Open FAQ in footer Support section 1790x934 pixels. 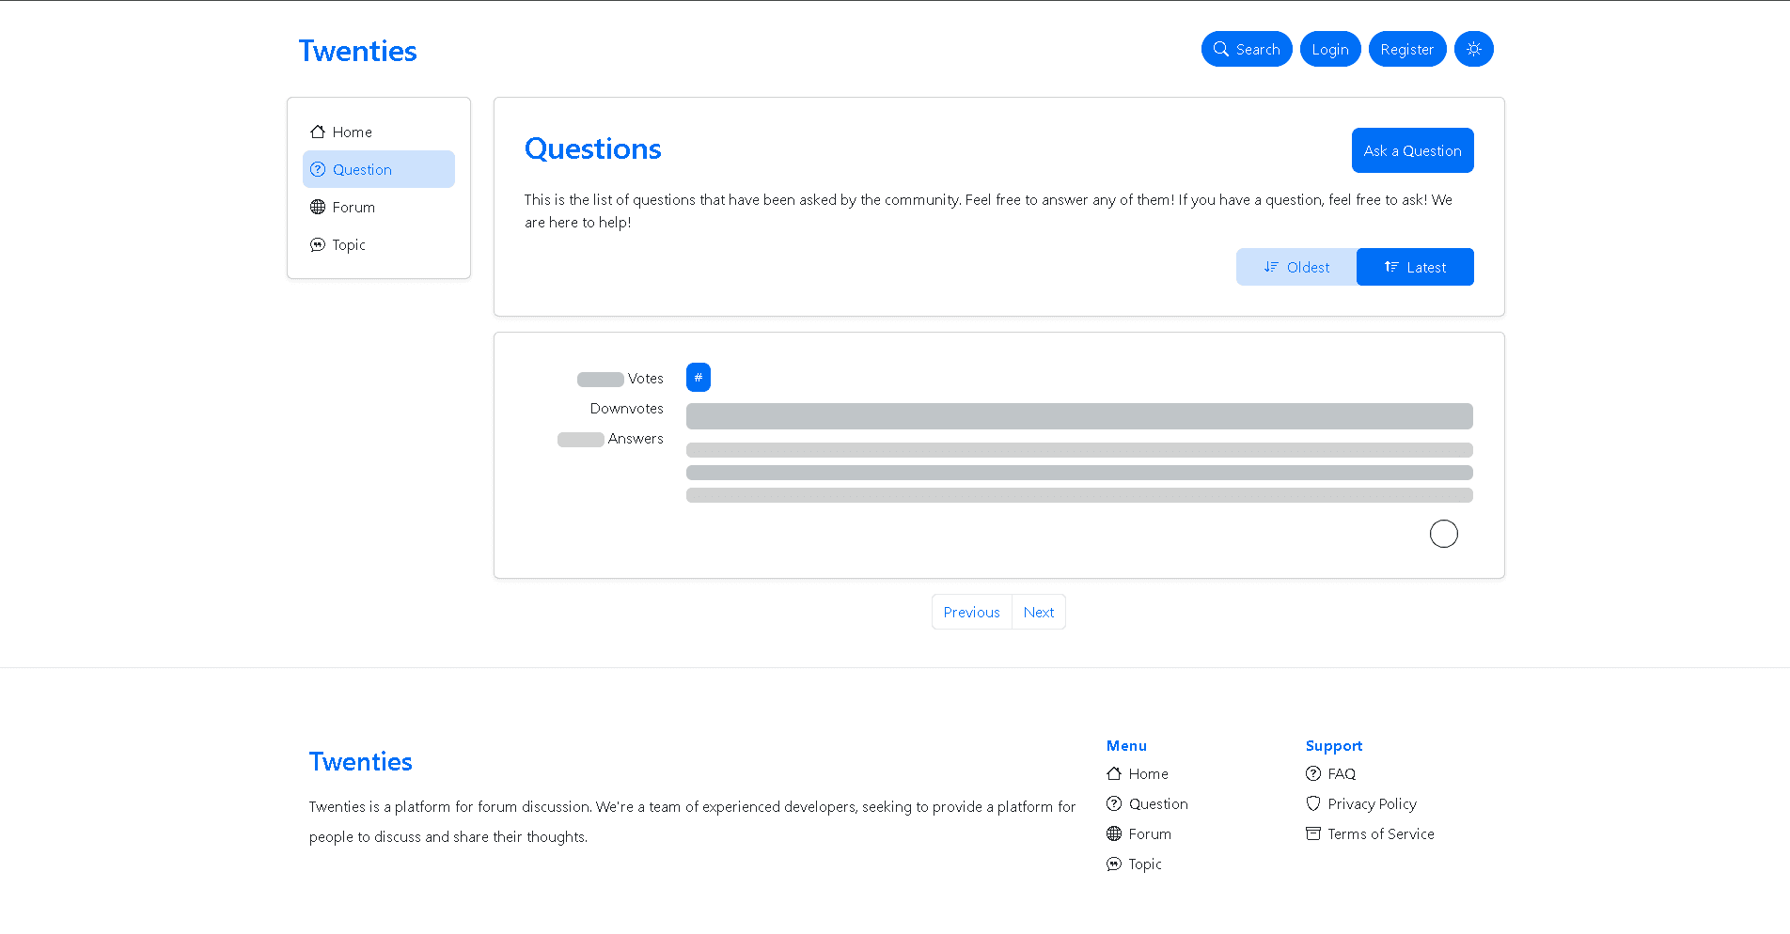[x=1341, y=773]
